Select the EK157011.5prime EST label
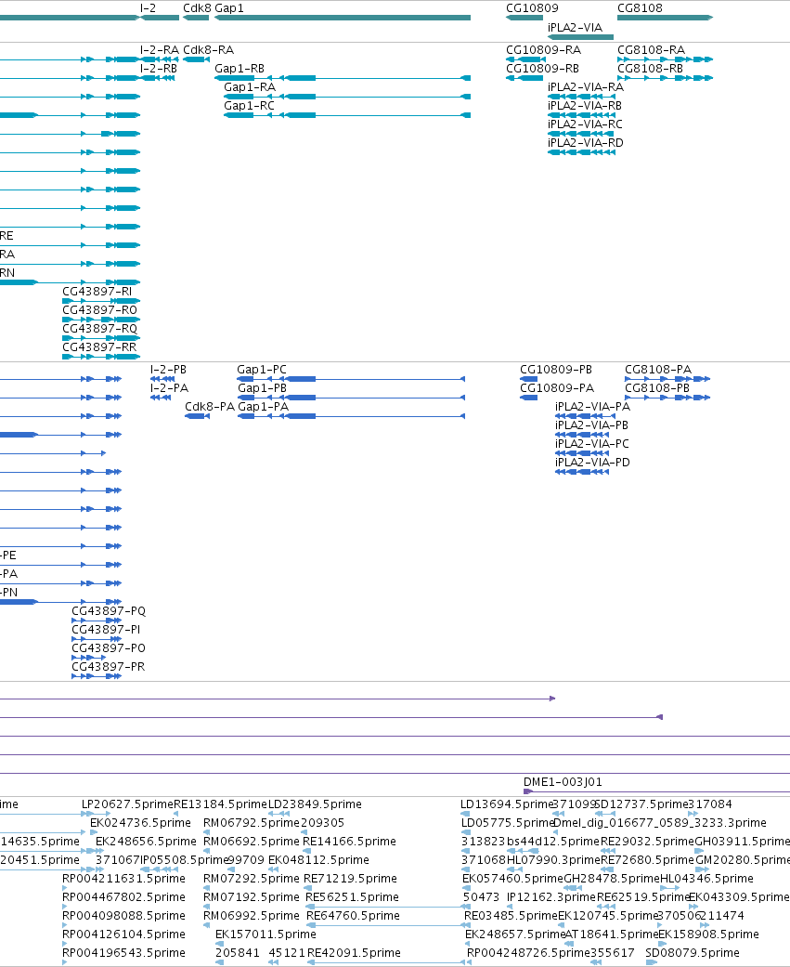790x967 pixels. (265, 934)
